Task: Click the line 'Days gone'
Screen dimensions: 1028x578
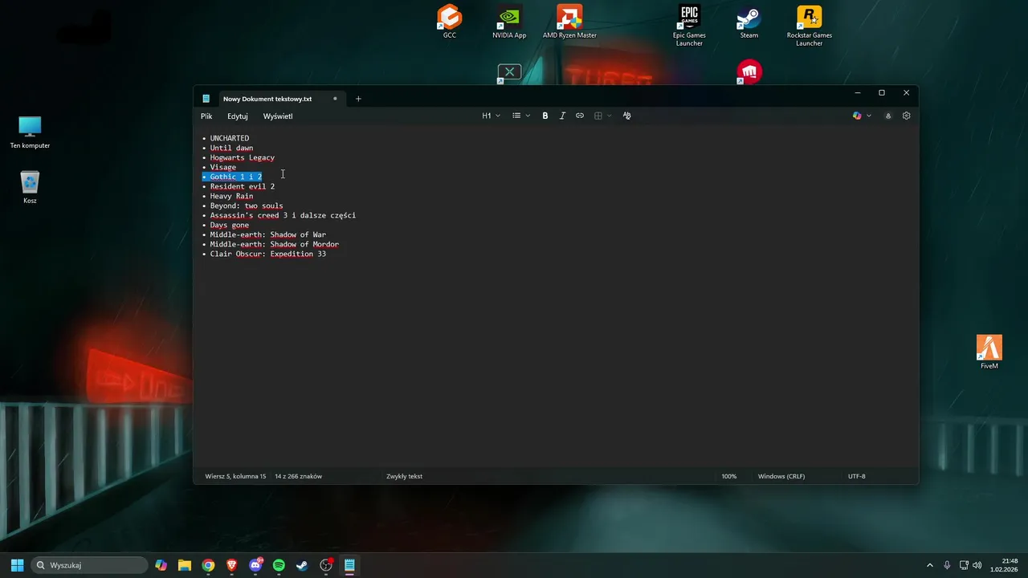Action: pyautogui.click(x=230, y=225)
